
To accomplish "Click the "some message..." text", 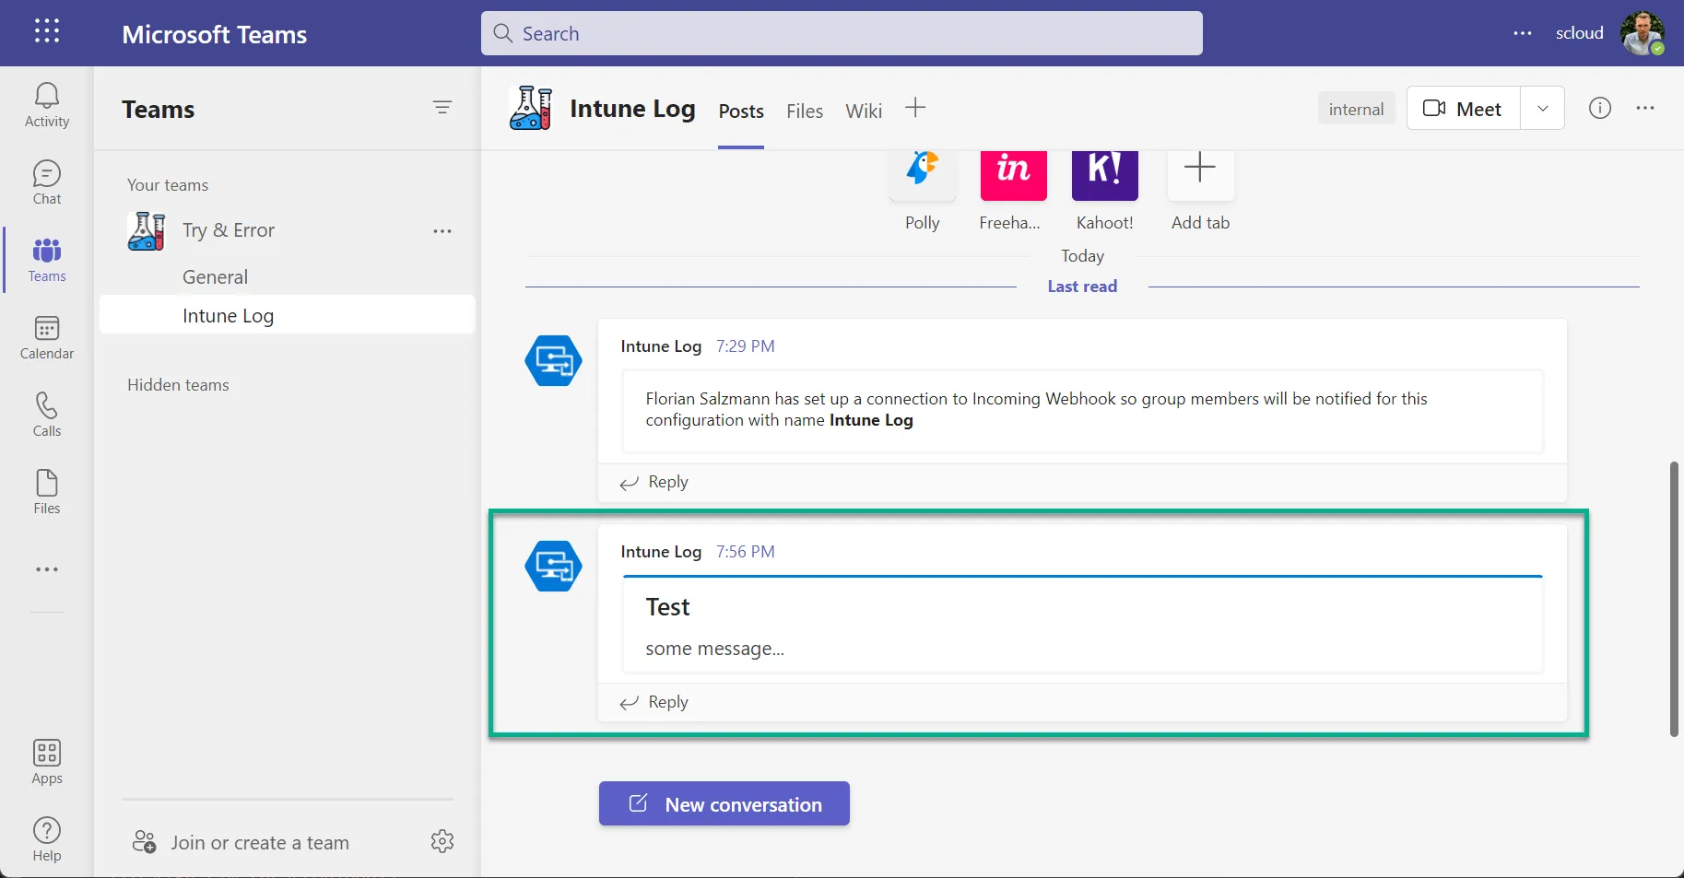I will pyautogui.click(x=715, y=649).
